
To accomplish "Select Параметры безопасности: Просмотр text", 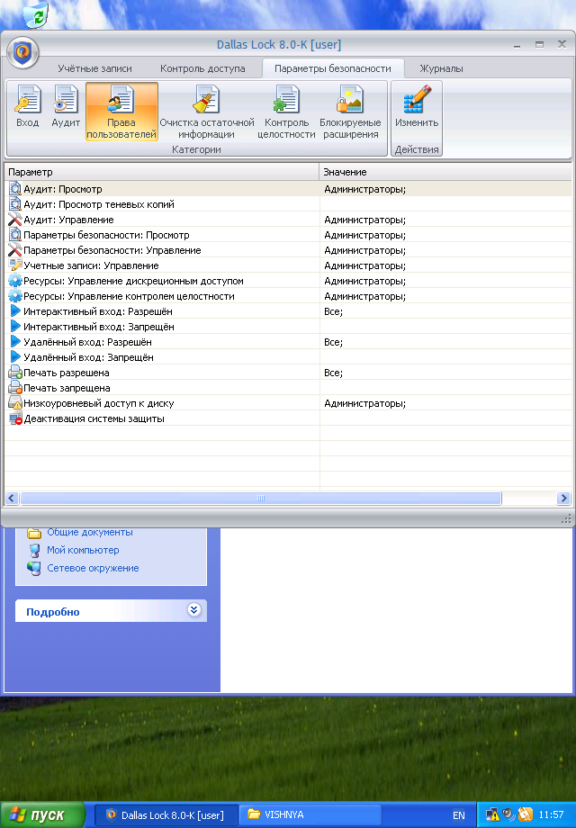I will [x=106, y=235].
